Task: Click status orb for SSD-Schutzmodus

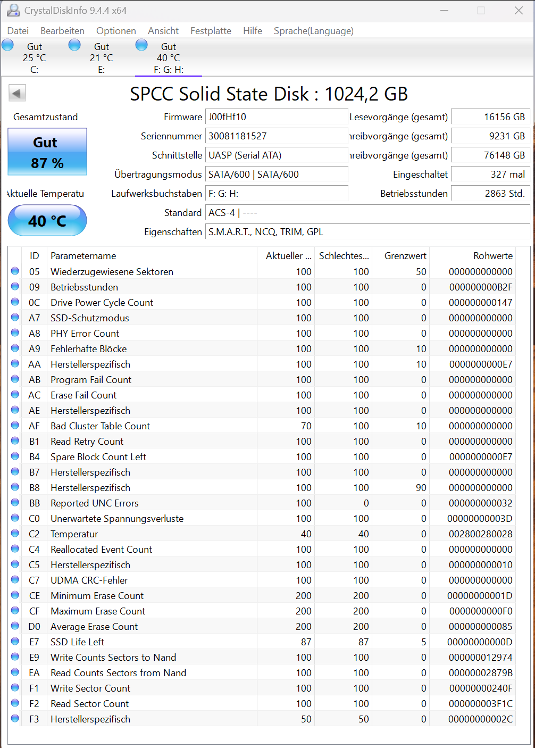Action: 15,317
